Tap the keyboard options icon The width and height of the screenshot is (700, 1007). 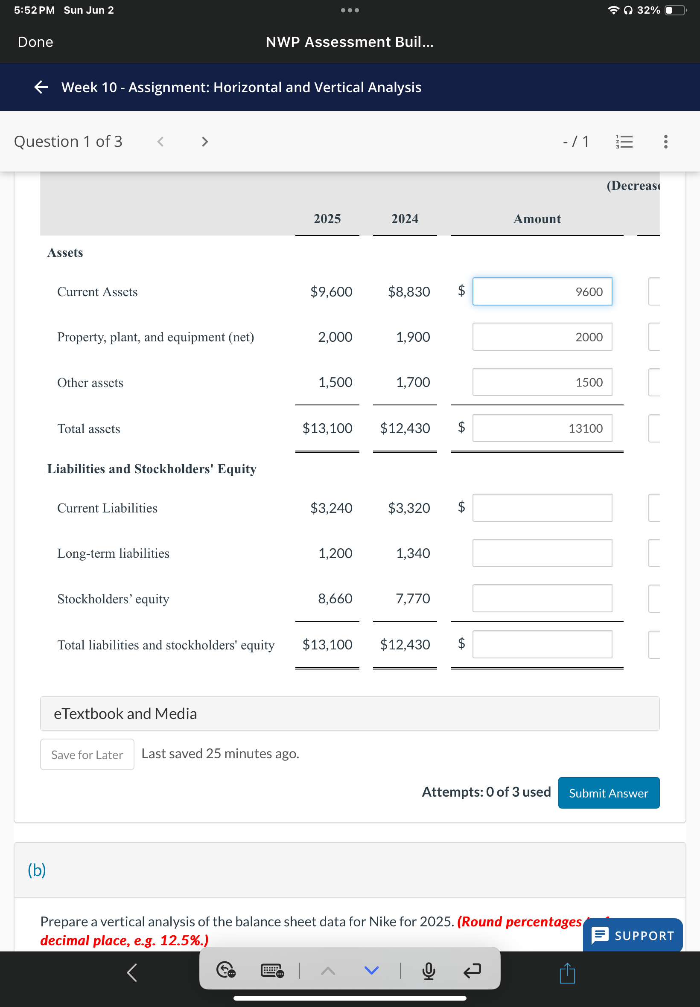[x=272, y=970]
